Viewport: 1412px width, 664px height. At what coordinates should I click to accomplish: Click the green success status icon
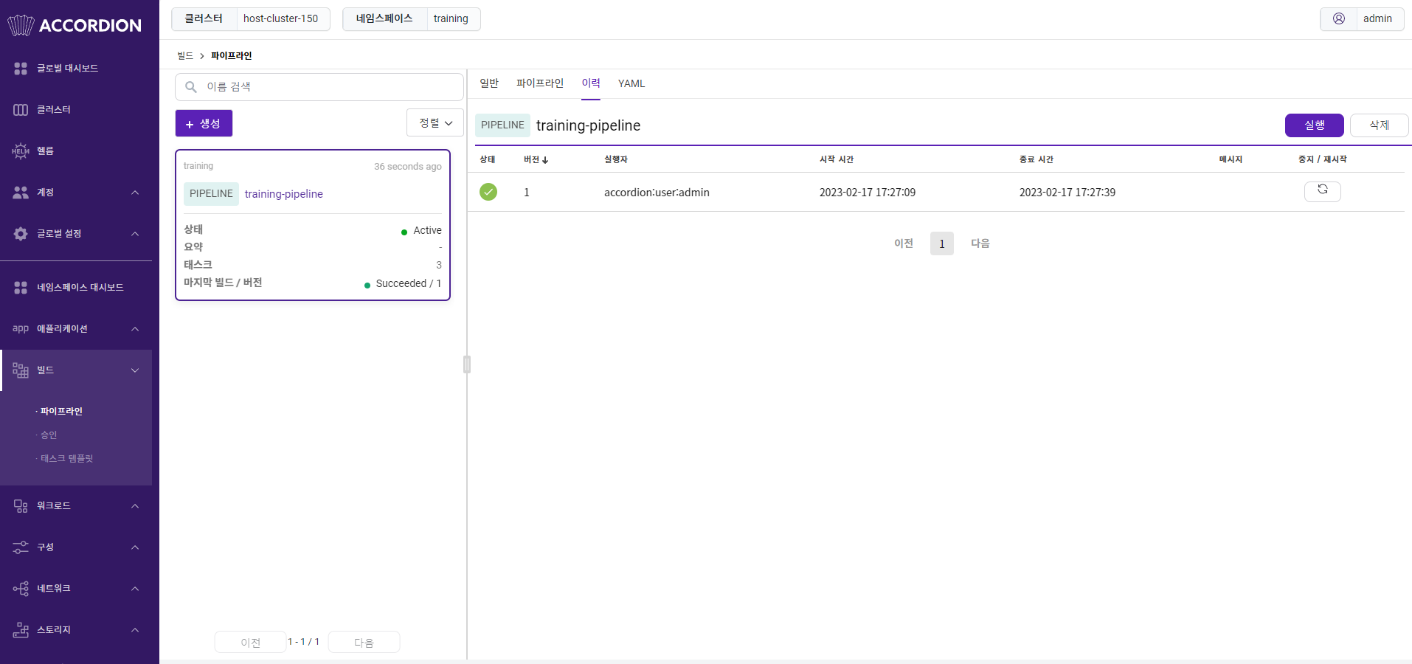(x=488, y=192)
